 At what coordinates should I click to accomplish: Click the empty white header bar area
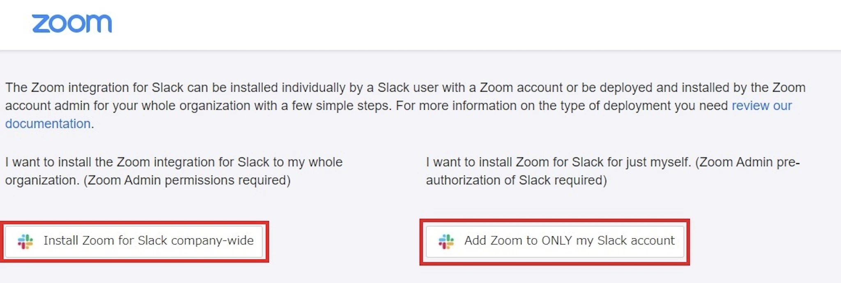tap(452, 25)
